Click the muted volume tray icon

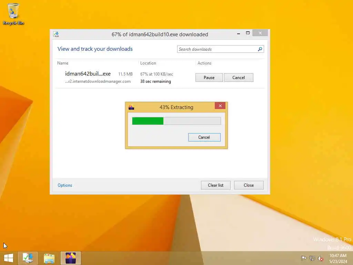click(x=321, y=258)
